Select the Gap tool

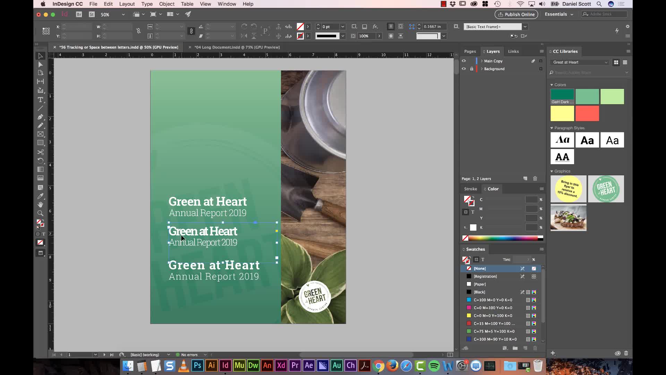click(x=41, y=81)
